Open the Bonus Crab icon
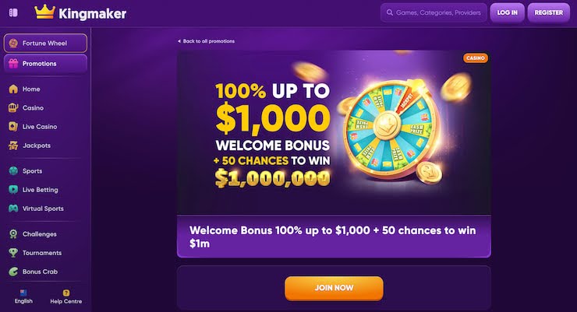Screen dimensions: 577x312 point(13,272)
